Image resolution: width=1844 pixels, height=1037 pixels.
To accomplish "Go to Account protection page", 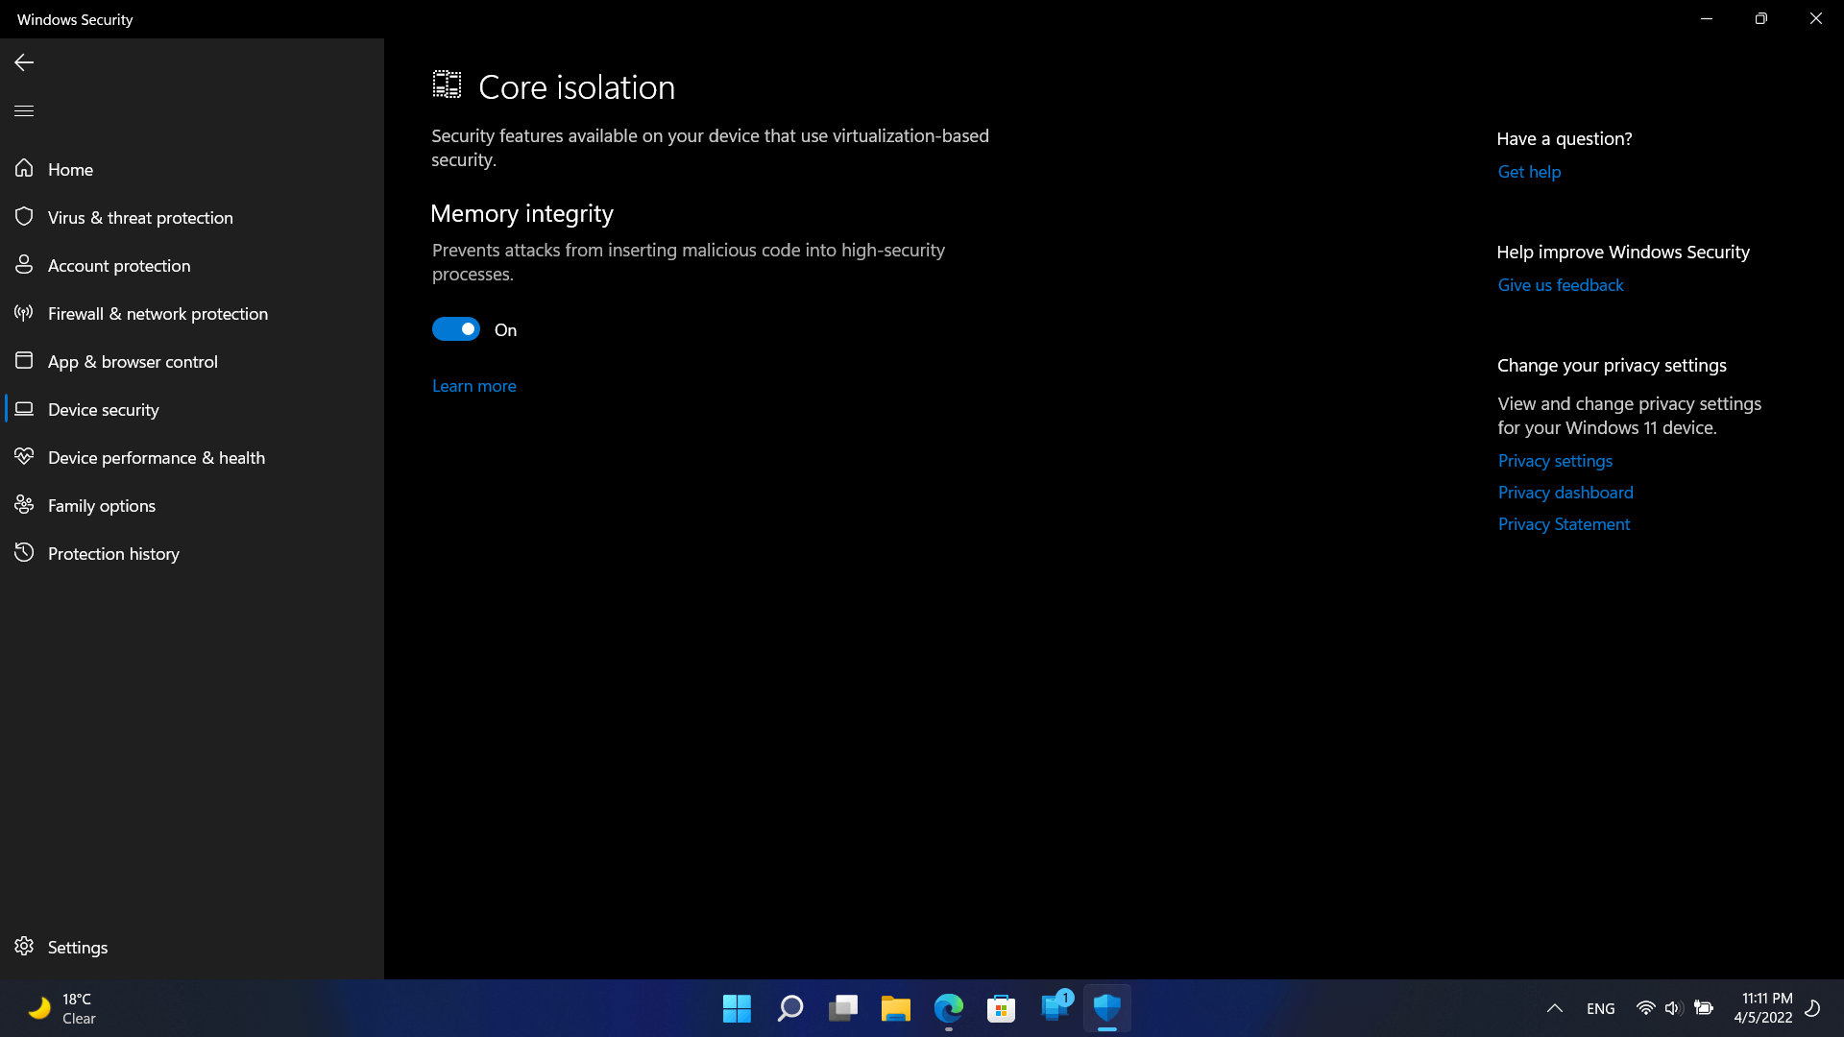I will pos(119,266).
